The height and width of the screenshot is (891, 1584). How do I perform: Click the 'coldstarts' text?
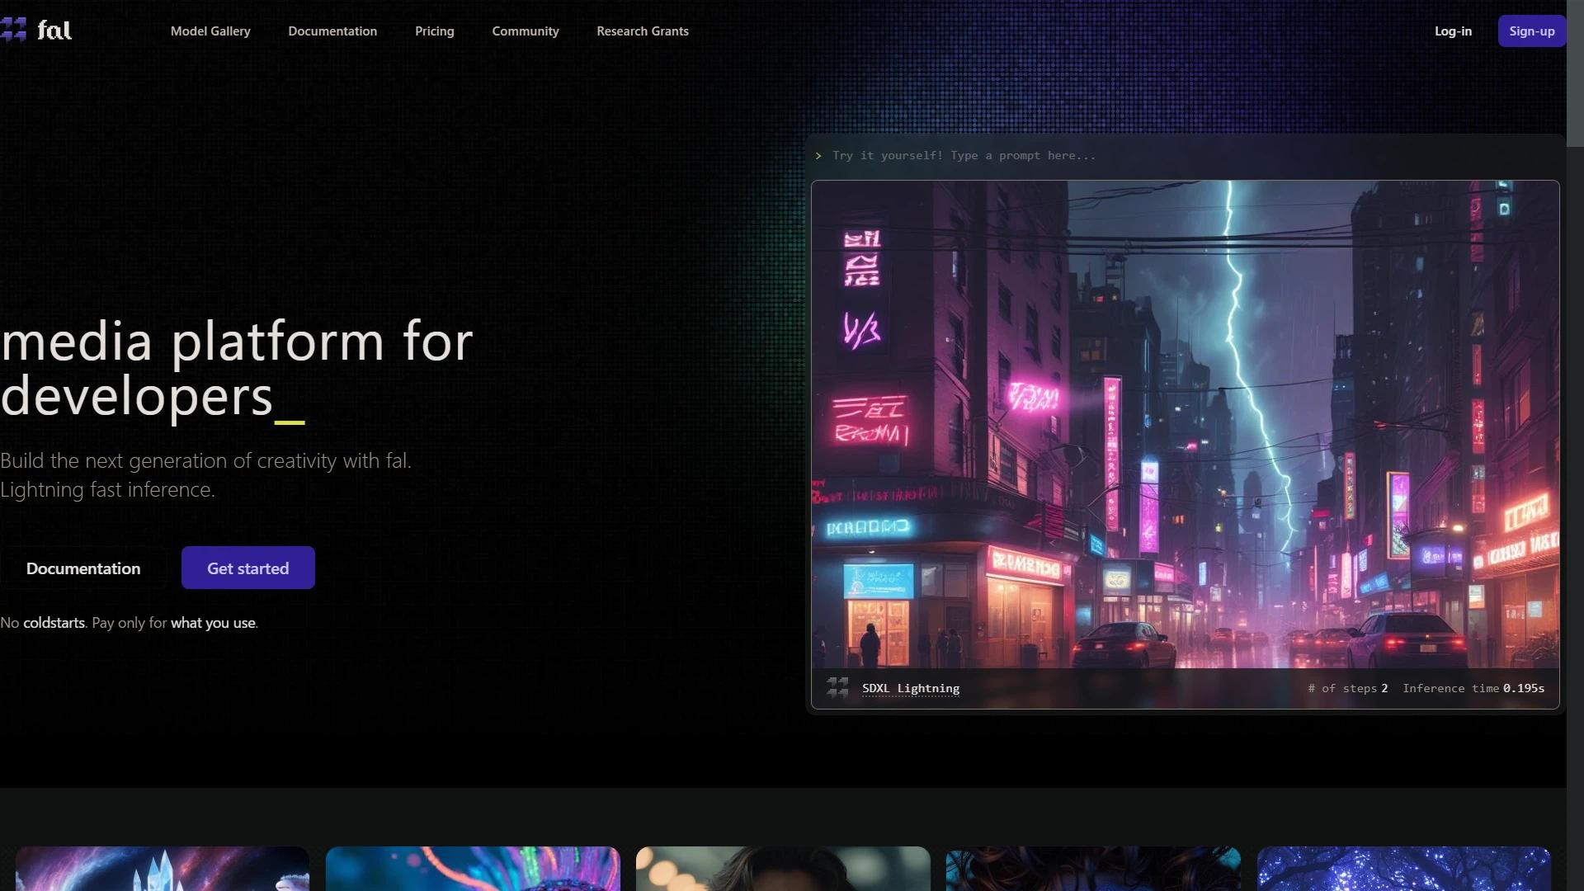[54, 623]
